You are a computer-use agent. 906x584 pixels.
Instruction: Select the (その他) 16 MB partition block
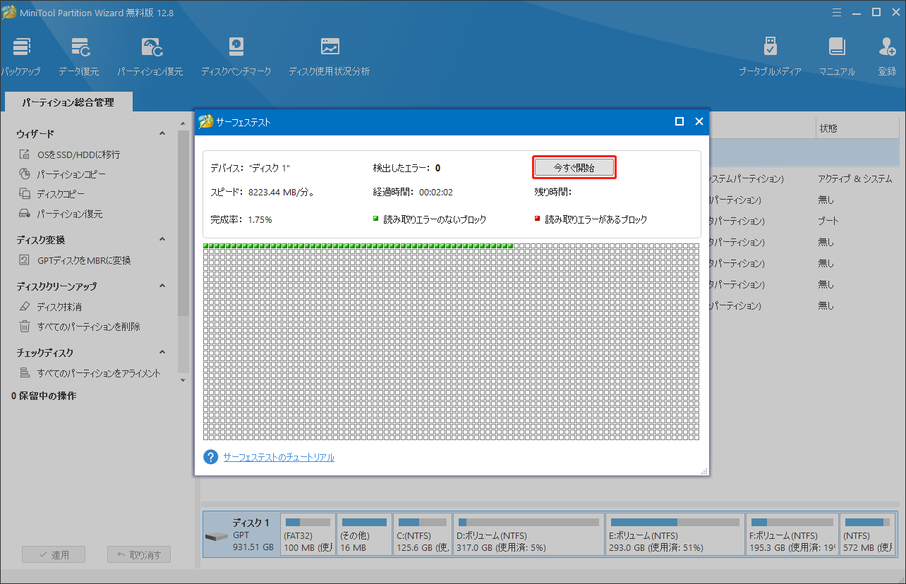(x=364, y=534)
